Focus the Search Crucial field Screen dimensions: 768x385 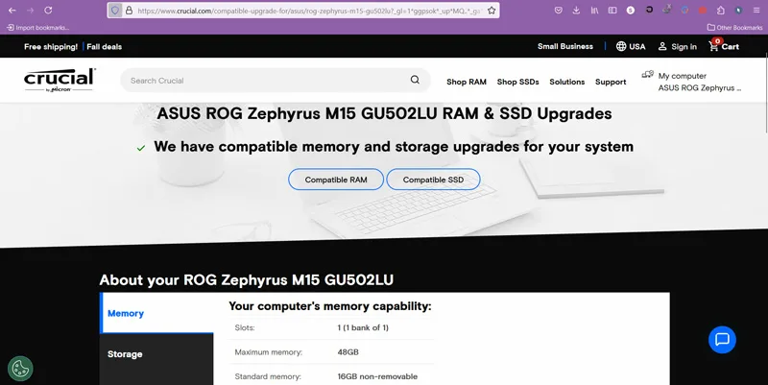(x=276, y=81)
